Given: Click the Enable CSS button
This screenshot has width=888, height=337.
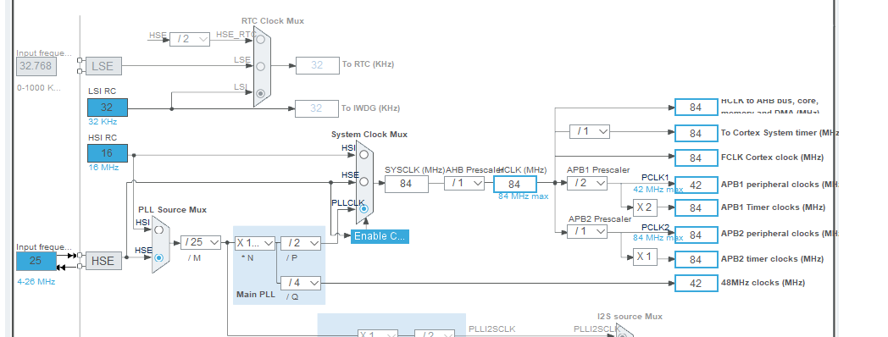Looking at the screenshot, I should coord(380,236).
